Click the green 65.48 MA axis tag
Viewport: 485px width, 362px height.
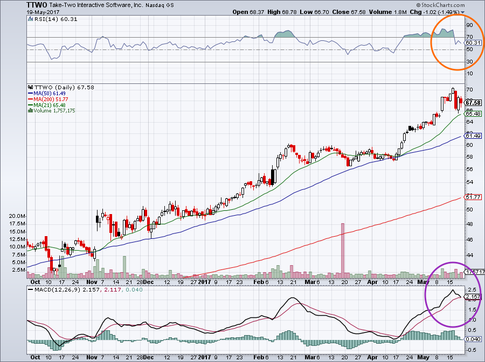coord(474,114)
